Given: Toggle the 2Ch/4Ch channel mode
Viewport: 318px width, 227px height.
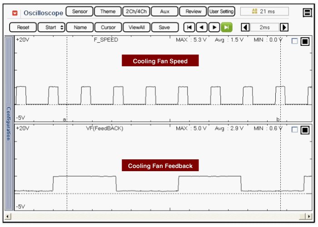Looking at the screenshot, I should coord(135,11).
